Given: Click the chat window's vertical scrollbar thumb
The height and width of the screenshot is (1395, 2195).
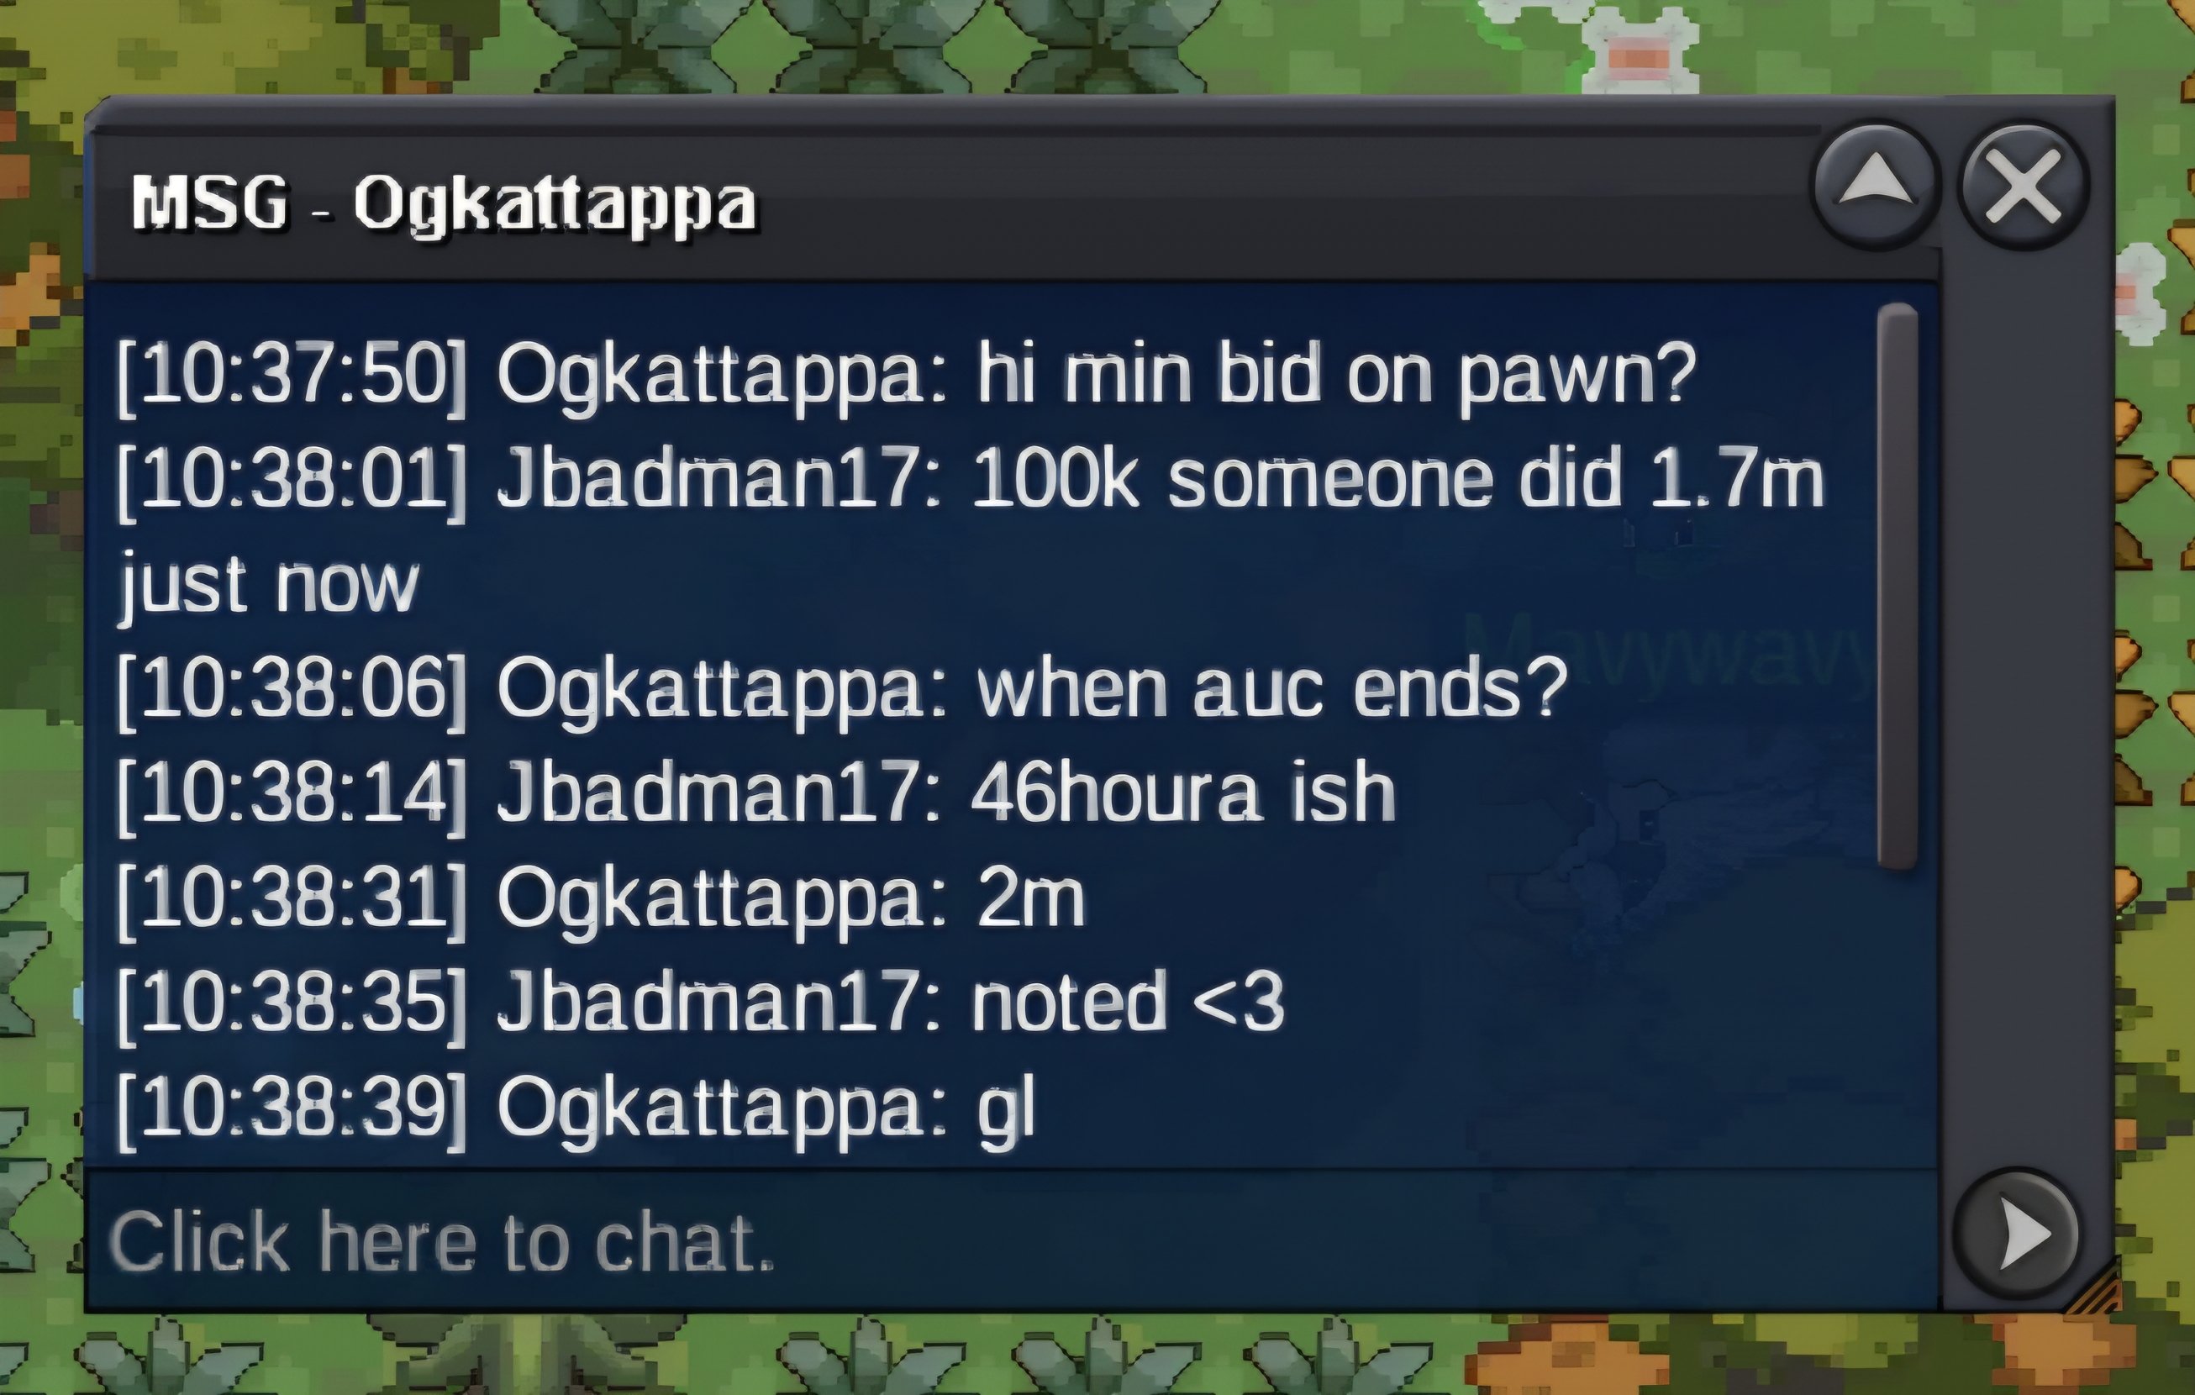Looking at the screenshot, I should (1898, 586).
